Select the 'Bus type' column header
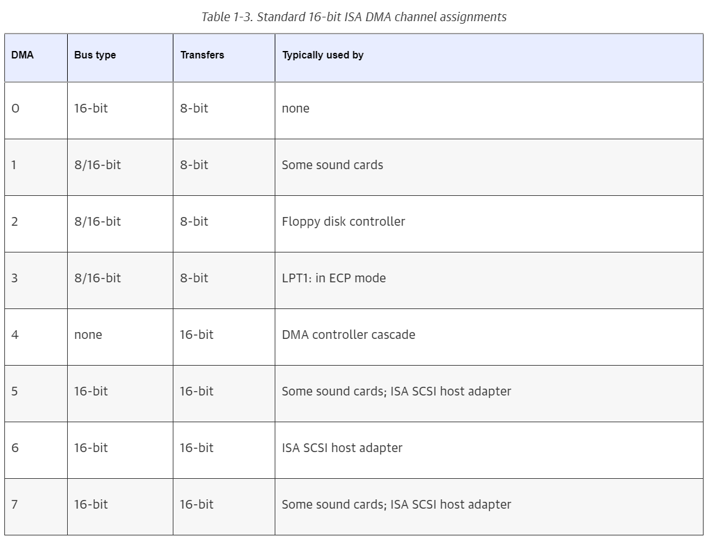Screen dimensions: 711x541 120,58
